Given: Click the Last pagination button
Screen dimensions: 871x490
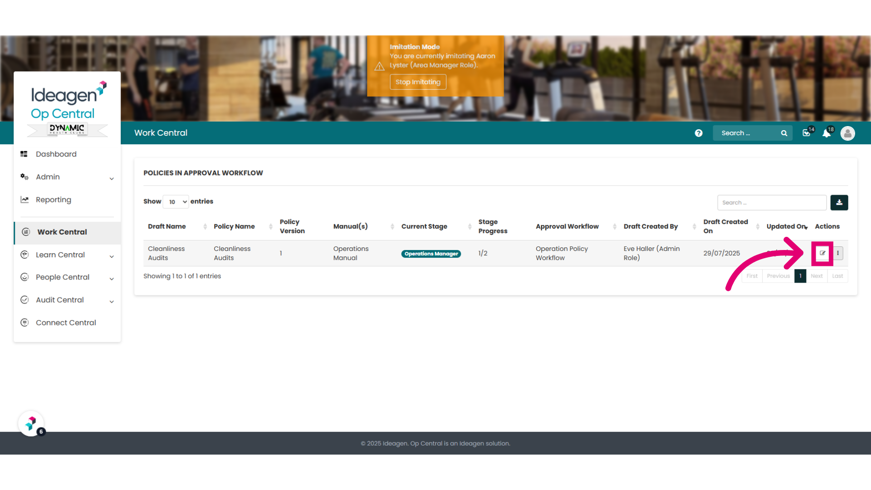Looking at the screenshot, I should click(x=837, y=276).
